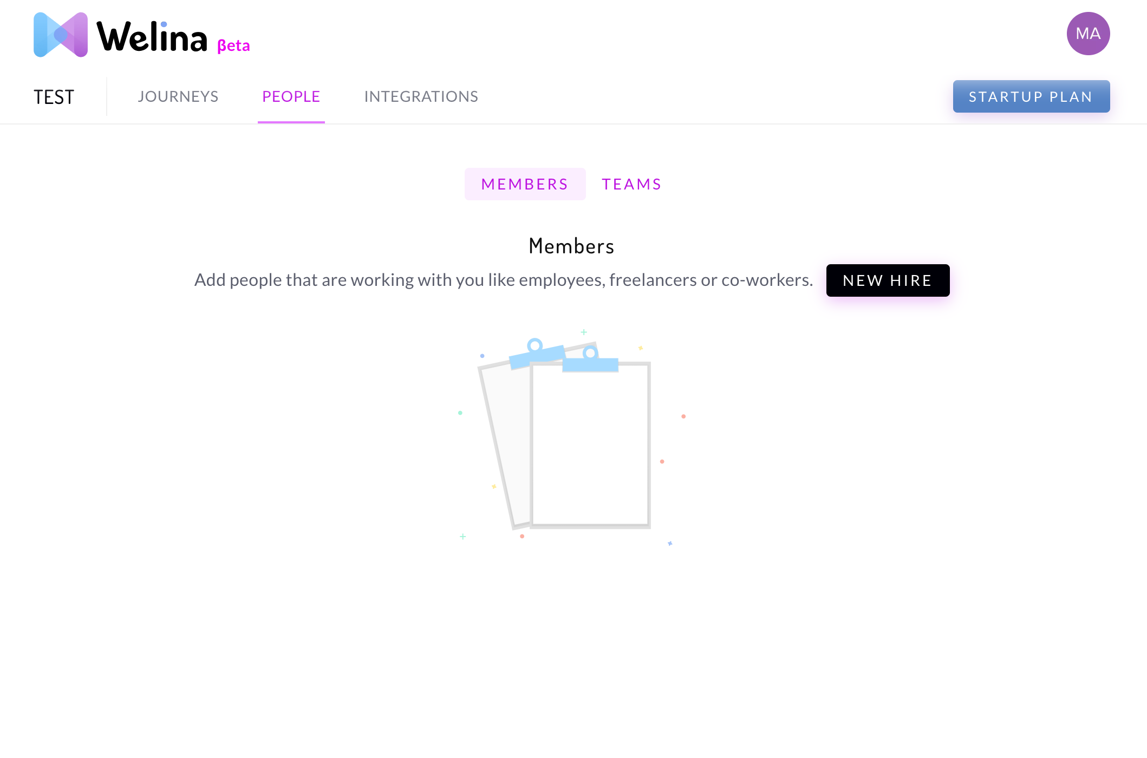Screen dimensions: 1147x758
Task: Click the Welina play-shaped logo icon
Action: click(60, 35)
